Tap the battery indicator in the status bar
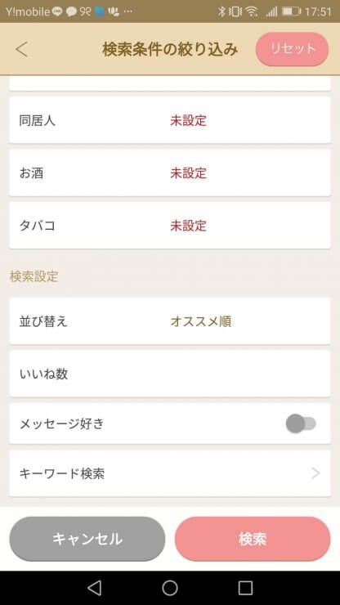 (x=292, y=11)
